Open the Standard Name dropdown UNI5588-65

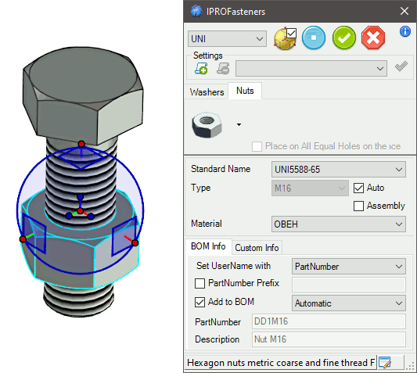pos(339,170)
